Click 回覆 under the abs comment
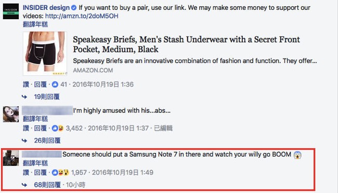338x193 pixels. [41, 128]
